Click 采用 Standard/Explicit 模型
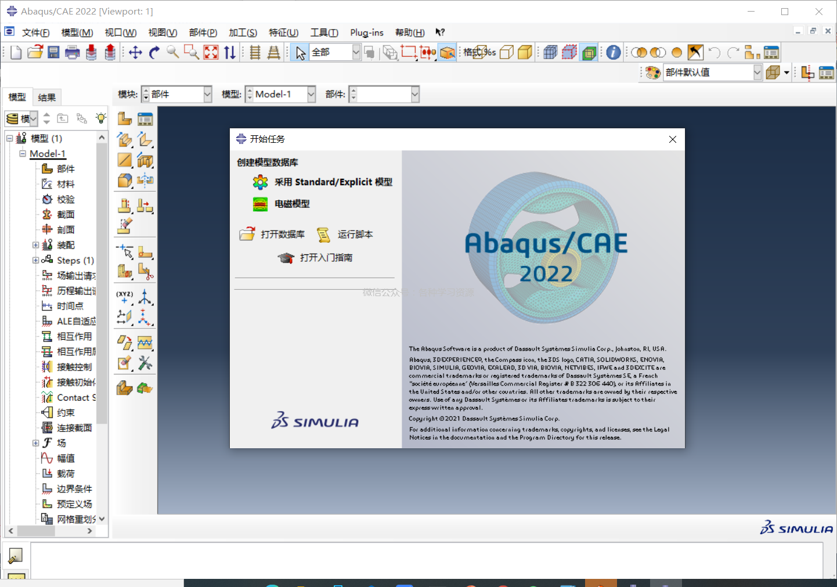The image size is (837, 587). coord(322,182)
